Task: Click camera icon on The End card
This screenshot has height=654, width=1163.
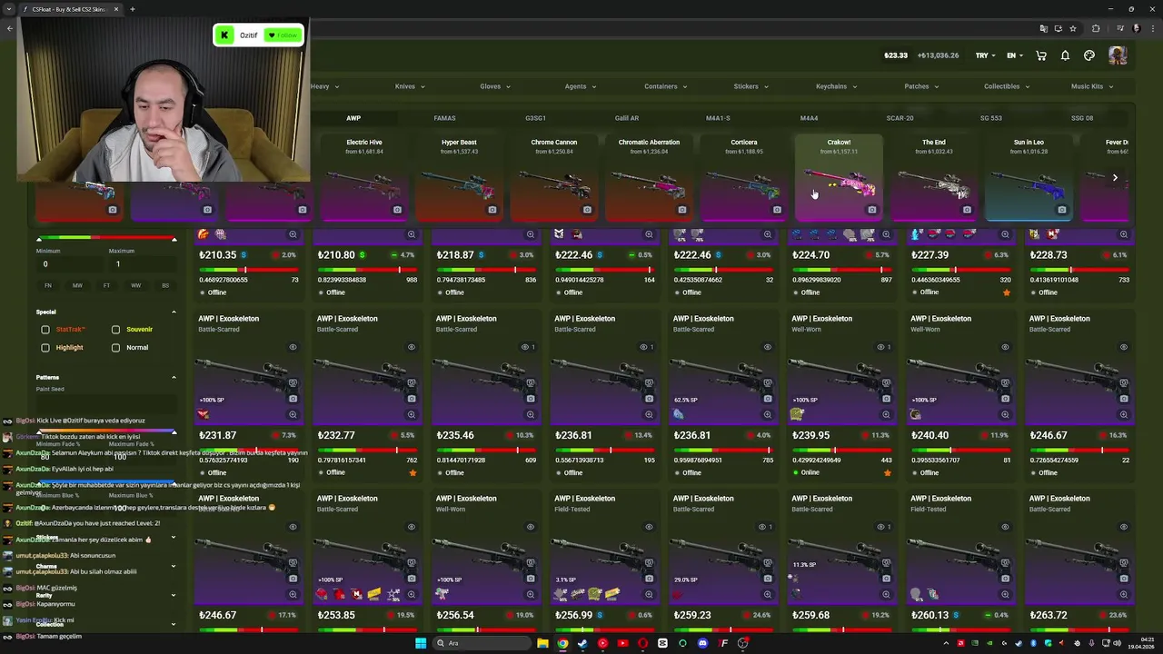Action: [x=967, y=210]
